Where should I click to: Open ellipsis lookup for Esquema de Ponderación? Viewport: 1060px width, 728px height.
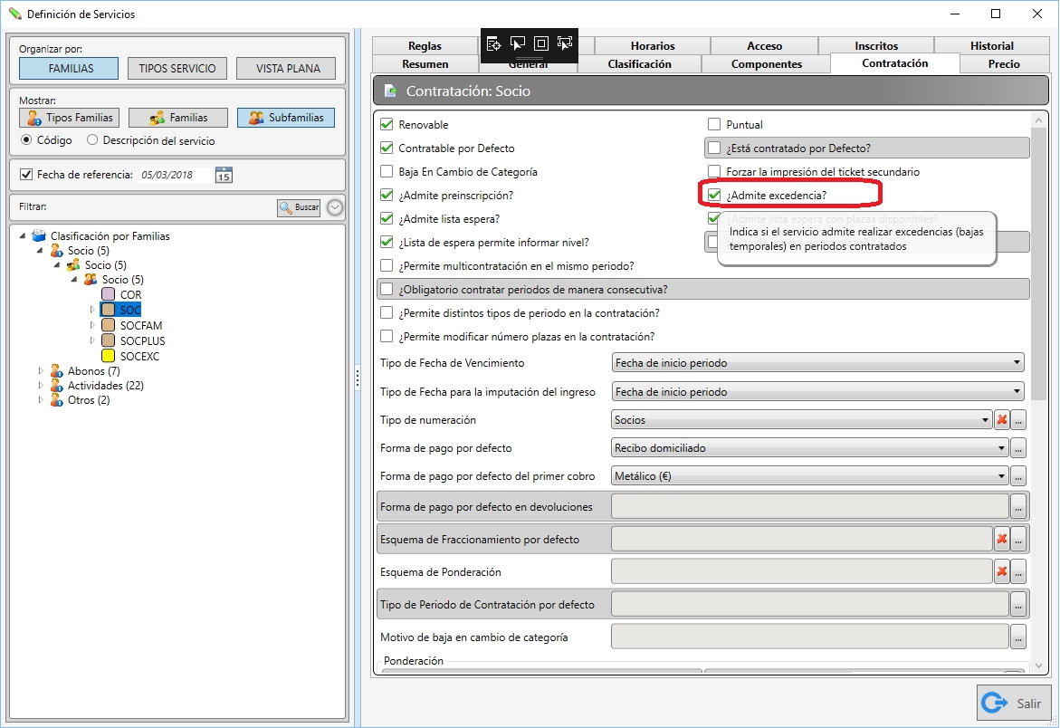pyautogui.click(x=1018, y=572)
